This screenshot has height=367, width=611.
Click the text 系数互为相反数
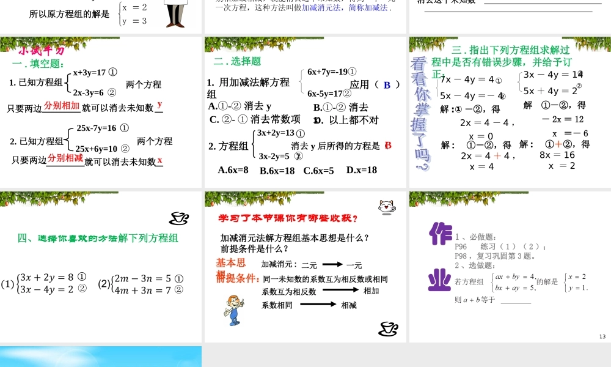pyautogui.click(x=289, y=292)
